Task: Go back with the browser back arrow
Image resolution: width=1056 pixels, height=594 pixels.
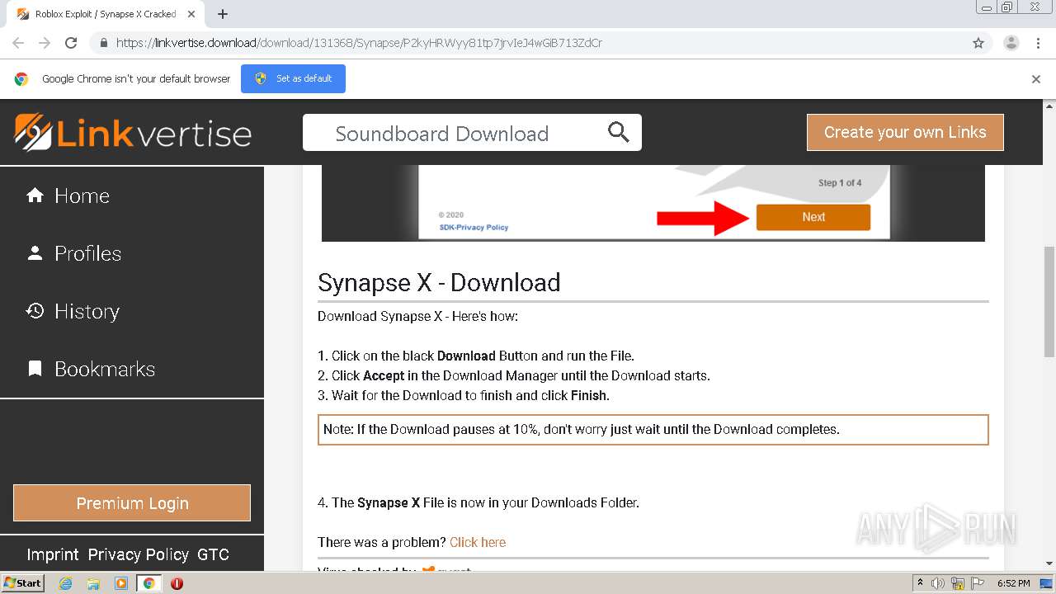Action: [x=18, y=43]
